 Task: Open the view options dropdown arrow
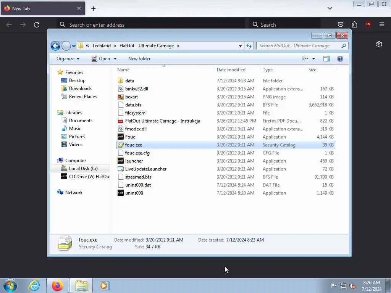click(x=314, y=59)
